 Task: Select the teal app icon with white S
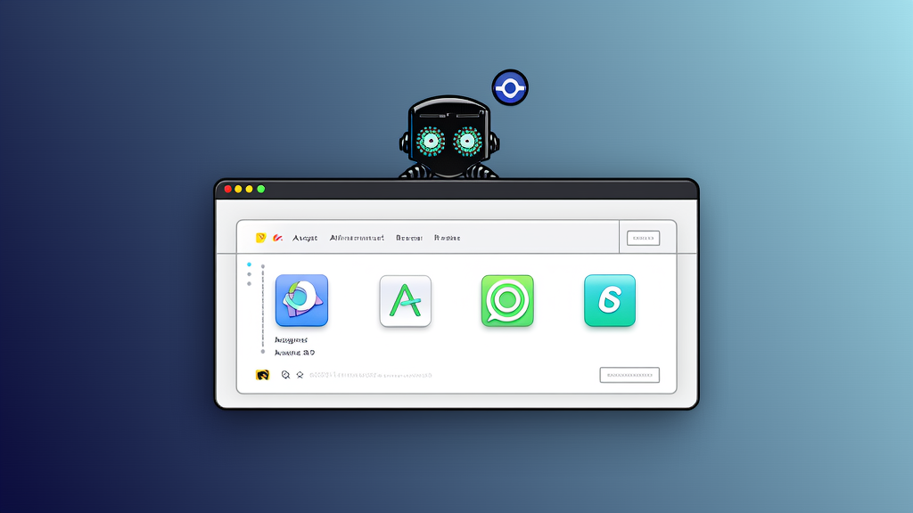(x=609, y=300)
